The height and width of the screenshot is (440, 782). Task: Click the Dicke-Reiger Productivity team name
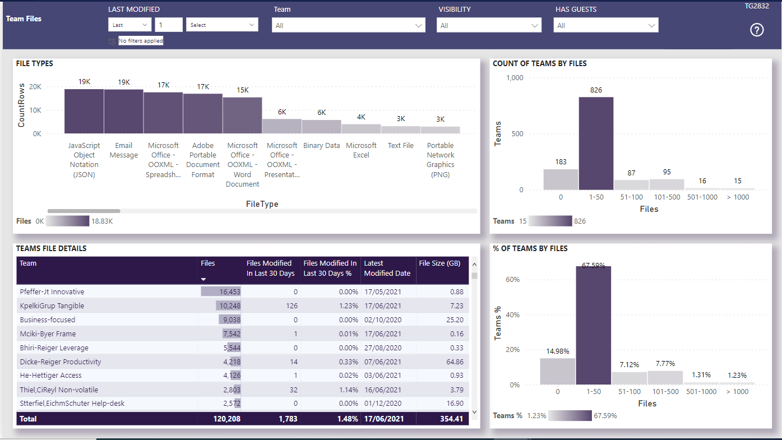61,362
